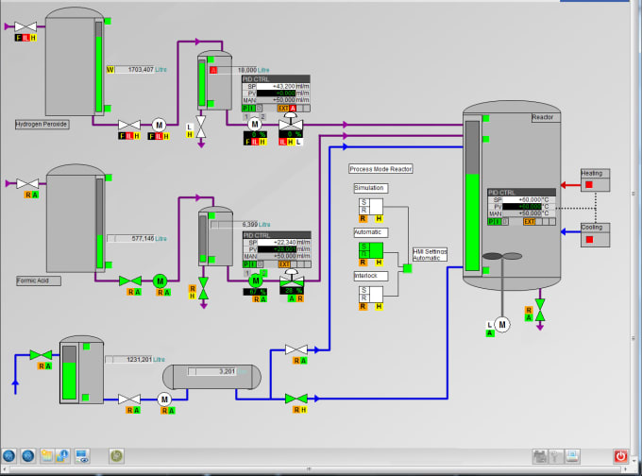Click the Formic Acid tank label
The height and width of the screenshot is (476, 642).
pos(39,281)
